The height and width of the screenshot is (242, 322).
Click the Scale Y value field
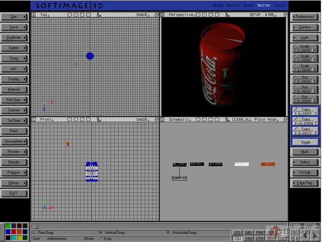tap(304, 60)
